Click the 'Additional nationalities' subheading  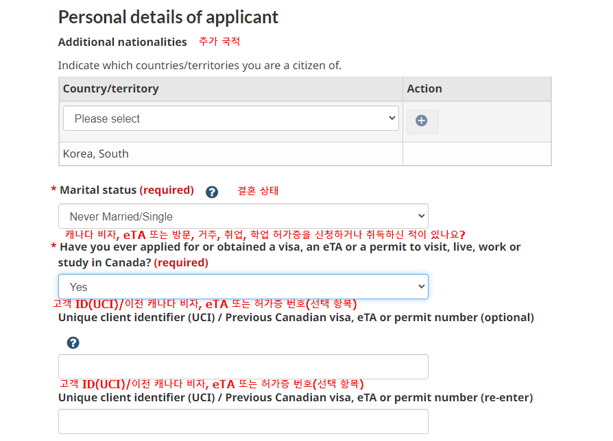tap(122, 42)
